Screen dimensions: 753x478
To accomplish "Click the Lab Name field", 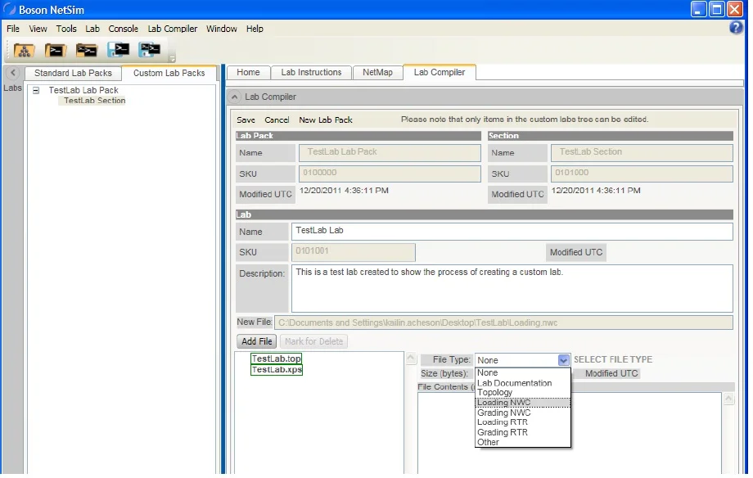I will (x=512, y=231).
